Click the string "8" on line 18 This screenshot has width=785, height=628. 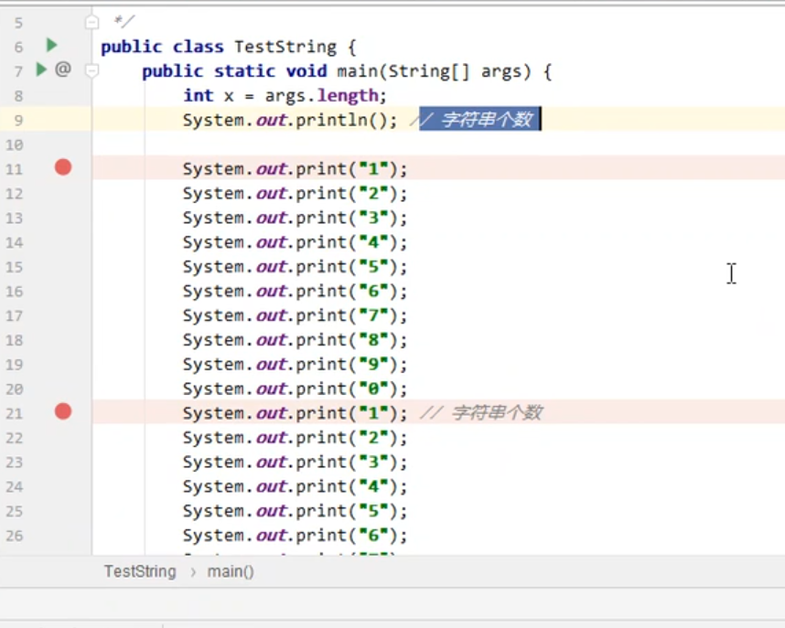click(373, 340)
